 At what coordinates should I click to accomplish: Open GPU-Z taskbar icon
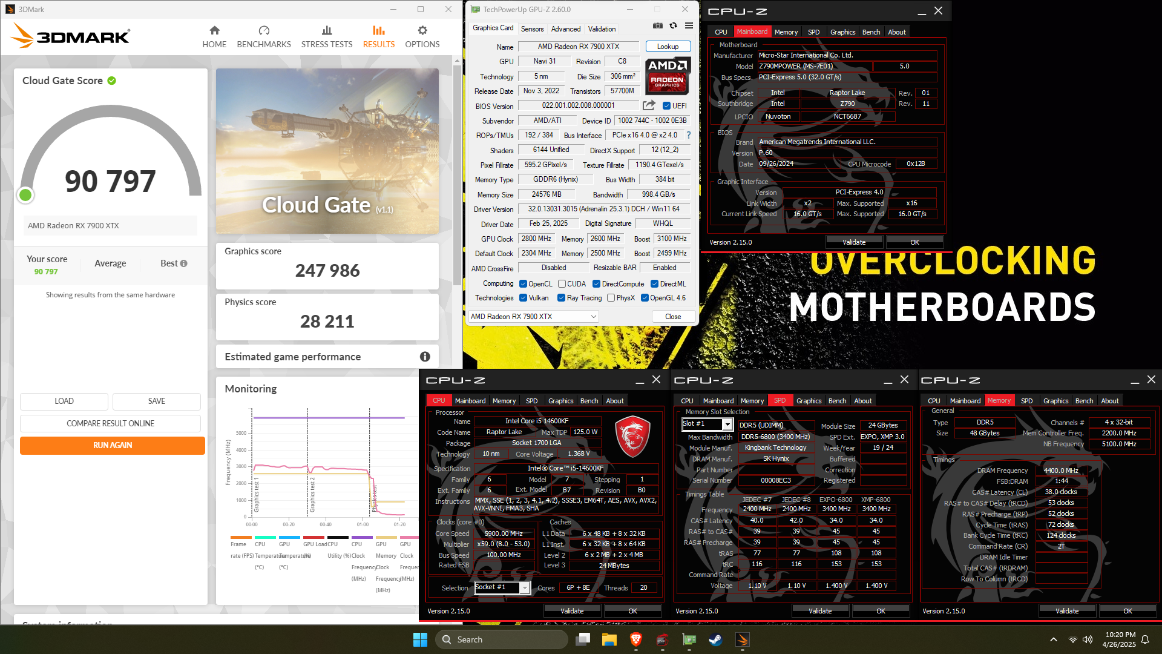(689, 639)
